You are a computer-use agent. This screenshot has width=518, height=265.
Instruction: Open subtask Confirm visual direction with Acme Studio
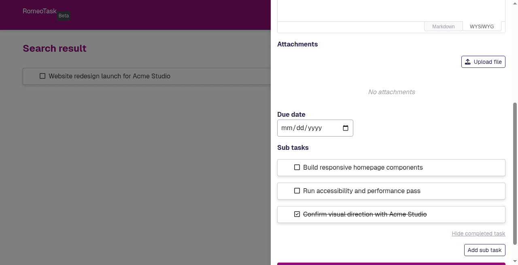(365, 214)
